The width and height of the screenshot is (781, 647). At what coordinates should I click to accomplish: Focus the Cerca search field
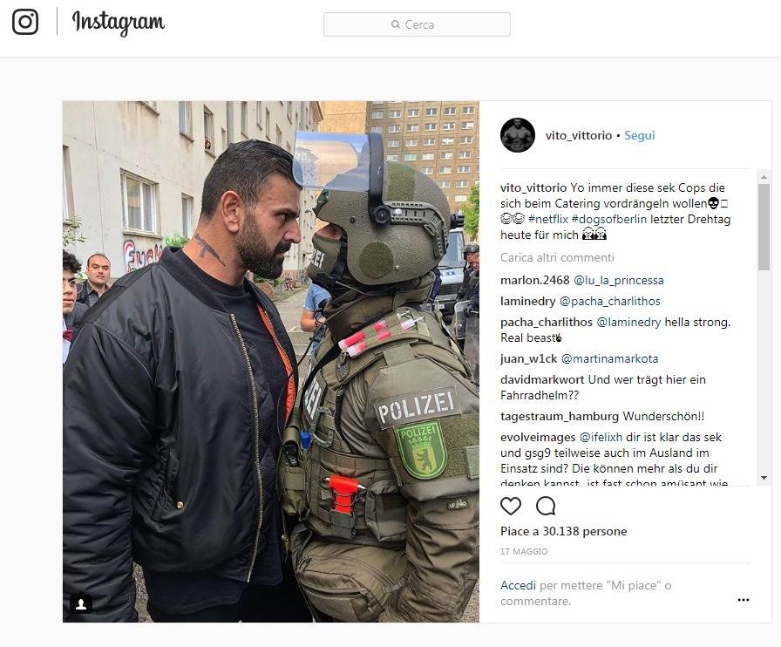coord(417,24)
